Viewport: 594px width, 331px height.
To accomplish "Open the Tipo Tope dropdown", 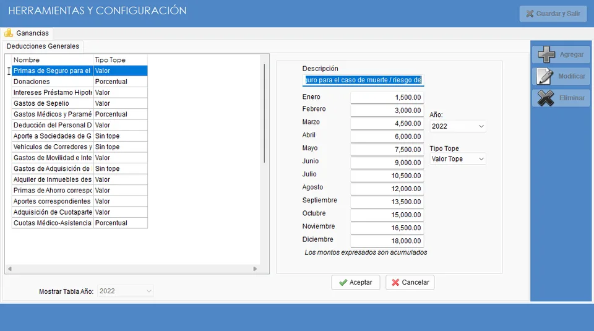I will click(x=458, y=159).
